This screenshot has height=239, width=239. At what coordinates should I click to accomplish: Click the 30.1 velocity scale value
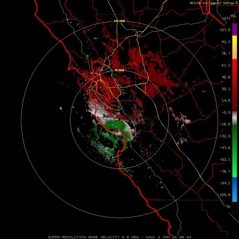(x=226, y=89)
